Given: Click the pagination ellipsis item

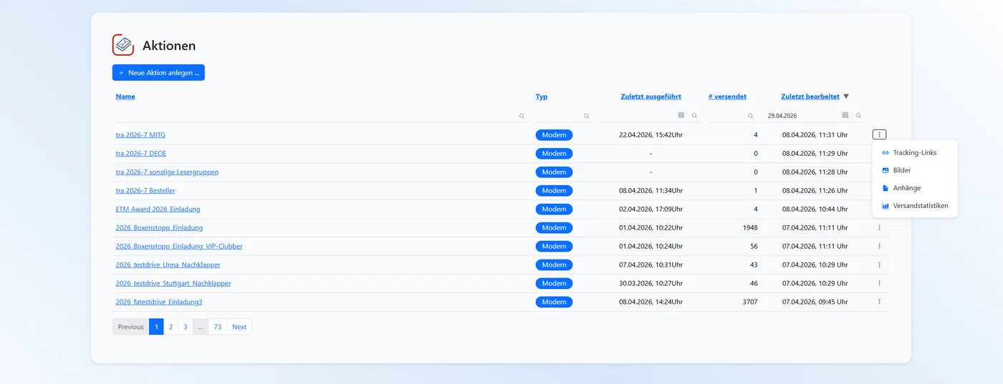Looking at the screenshot, I should (201, 327).
